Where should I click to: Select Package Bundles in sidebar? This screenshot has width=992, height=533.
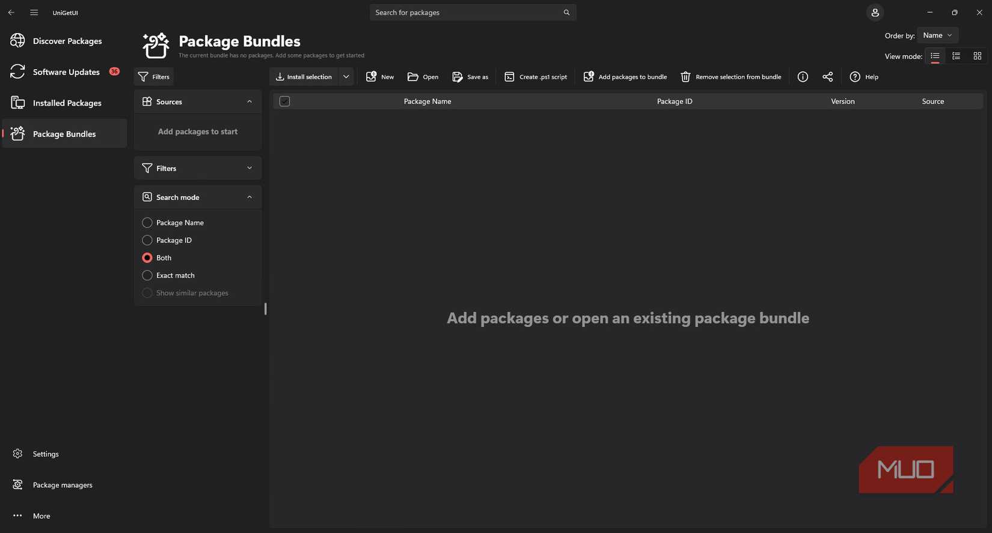pyautogui.click(x=64, y=133)
